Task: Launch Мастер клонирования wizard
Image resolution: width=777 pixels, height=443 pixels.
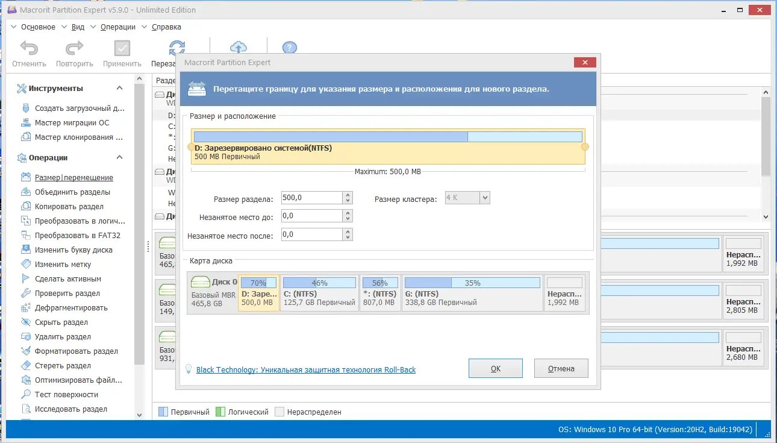Action: click(x=72, y=137)
